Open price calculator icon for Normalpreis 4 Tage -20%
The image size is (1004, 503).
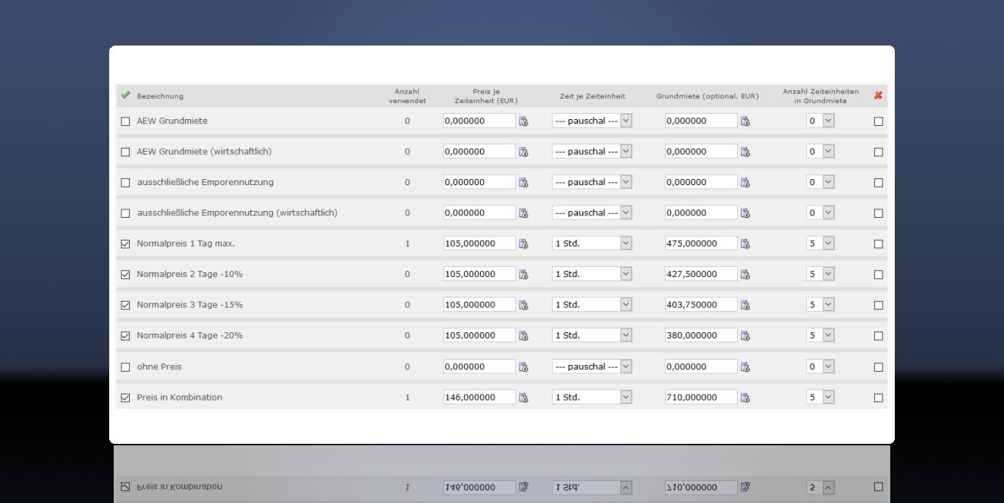(523, 335)
